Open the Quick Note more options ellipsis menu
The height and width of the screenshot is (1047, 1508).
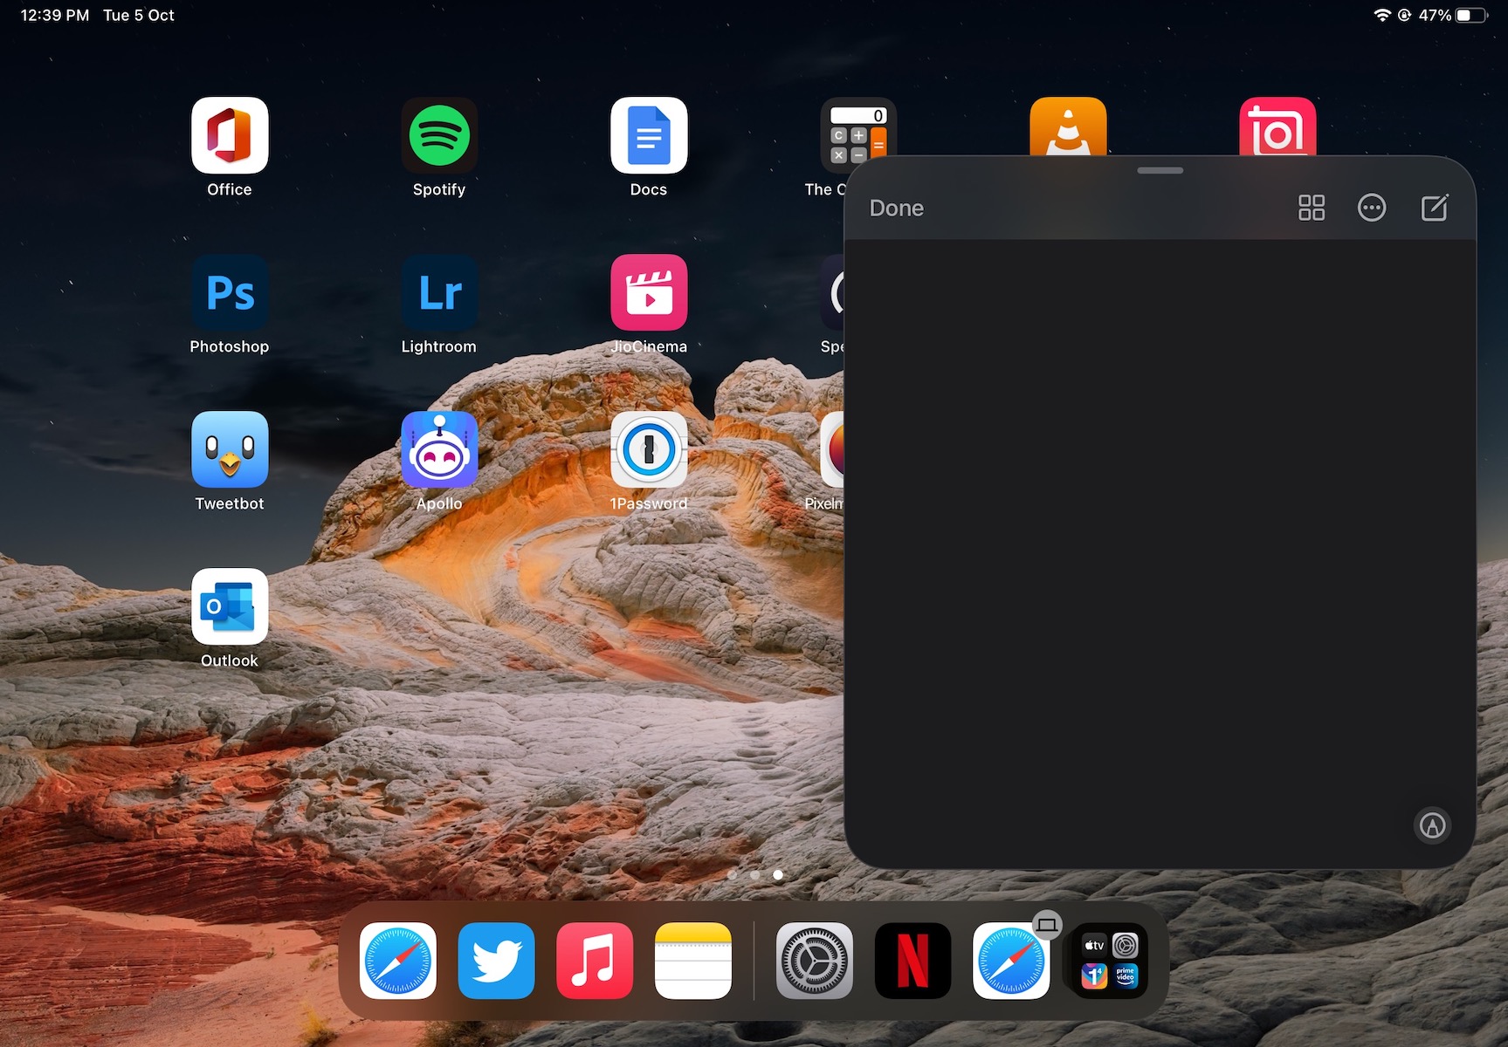(x=1371, y=208)
